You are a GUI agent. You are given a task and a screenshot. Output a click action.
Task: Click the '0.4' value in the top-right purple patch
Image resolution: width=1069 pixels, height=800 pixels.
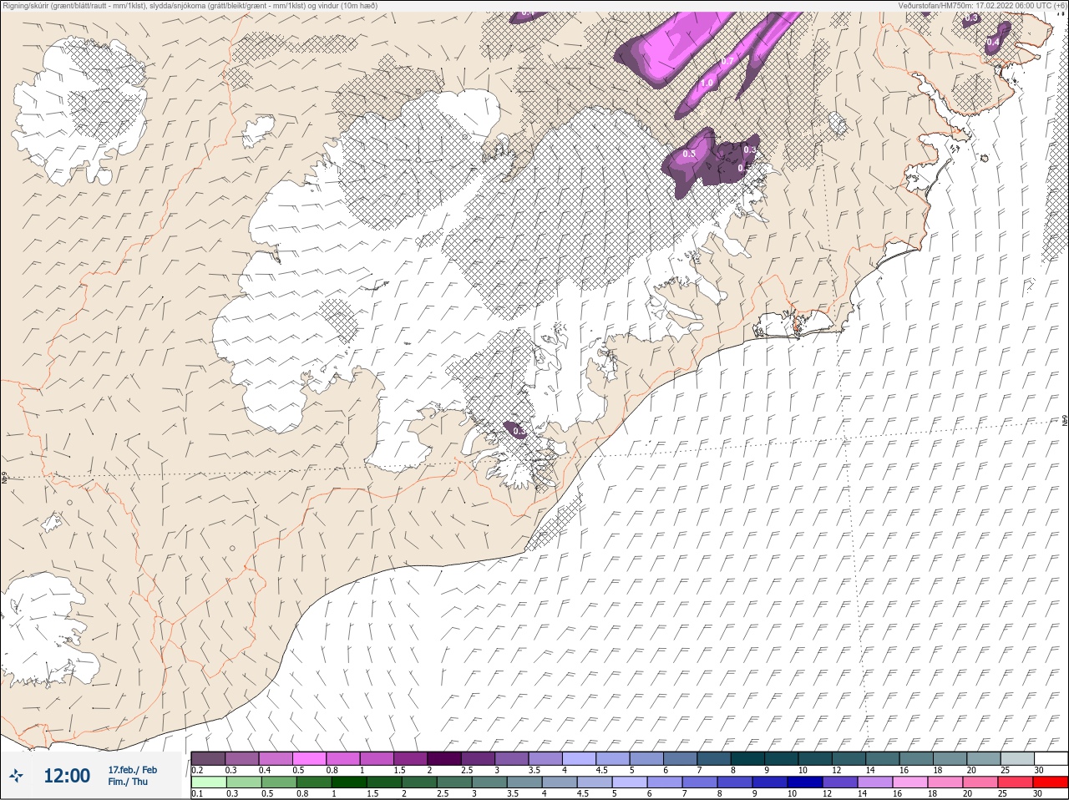click(992, 42)
